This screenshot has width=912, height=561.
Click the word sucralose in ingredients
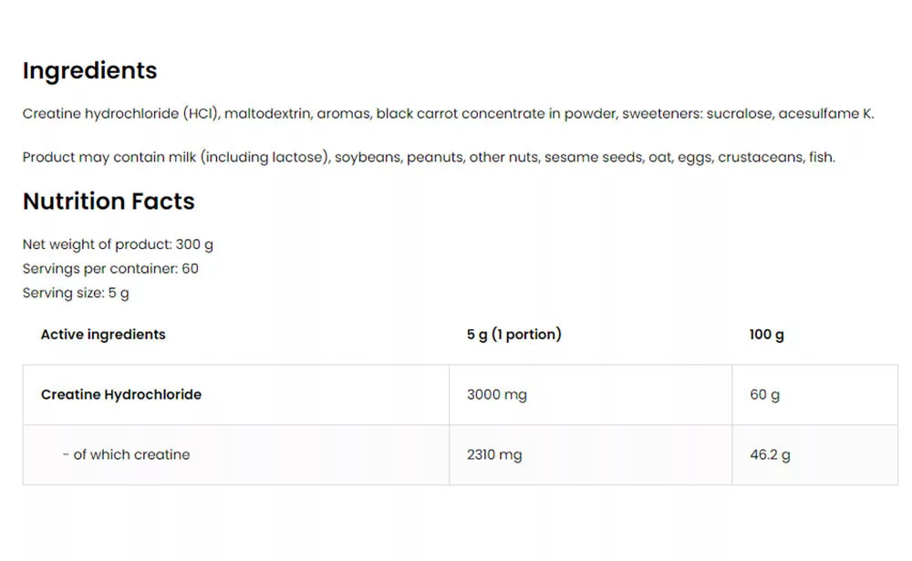coord(740,113)
